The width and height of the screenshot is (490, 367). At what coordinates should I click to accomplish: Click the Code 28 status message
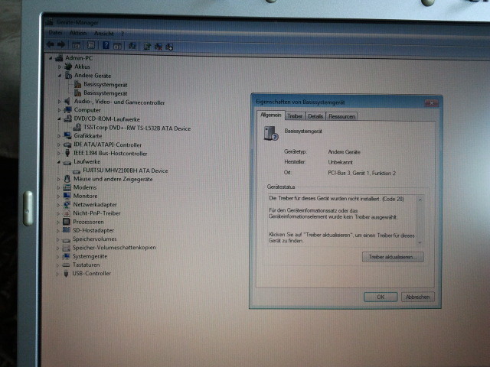point(337,199)
